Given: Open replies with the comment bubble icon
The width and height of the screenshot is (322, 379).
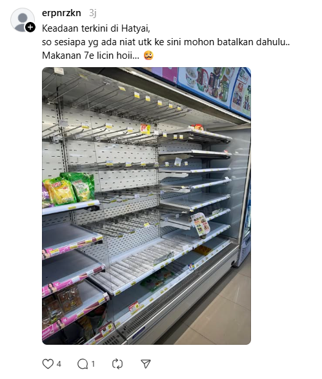Looking at the screenshot, I should [83, 364].
